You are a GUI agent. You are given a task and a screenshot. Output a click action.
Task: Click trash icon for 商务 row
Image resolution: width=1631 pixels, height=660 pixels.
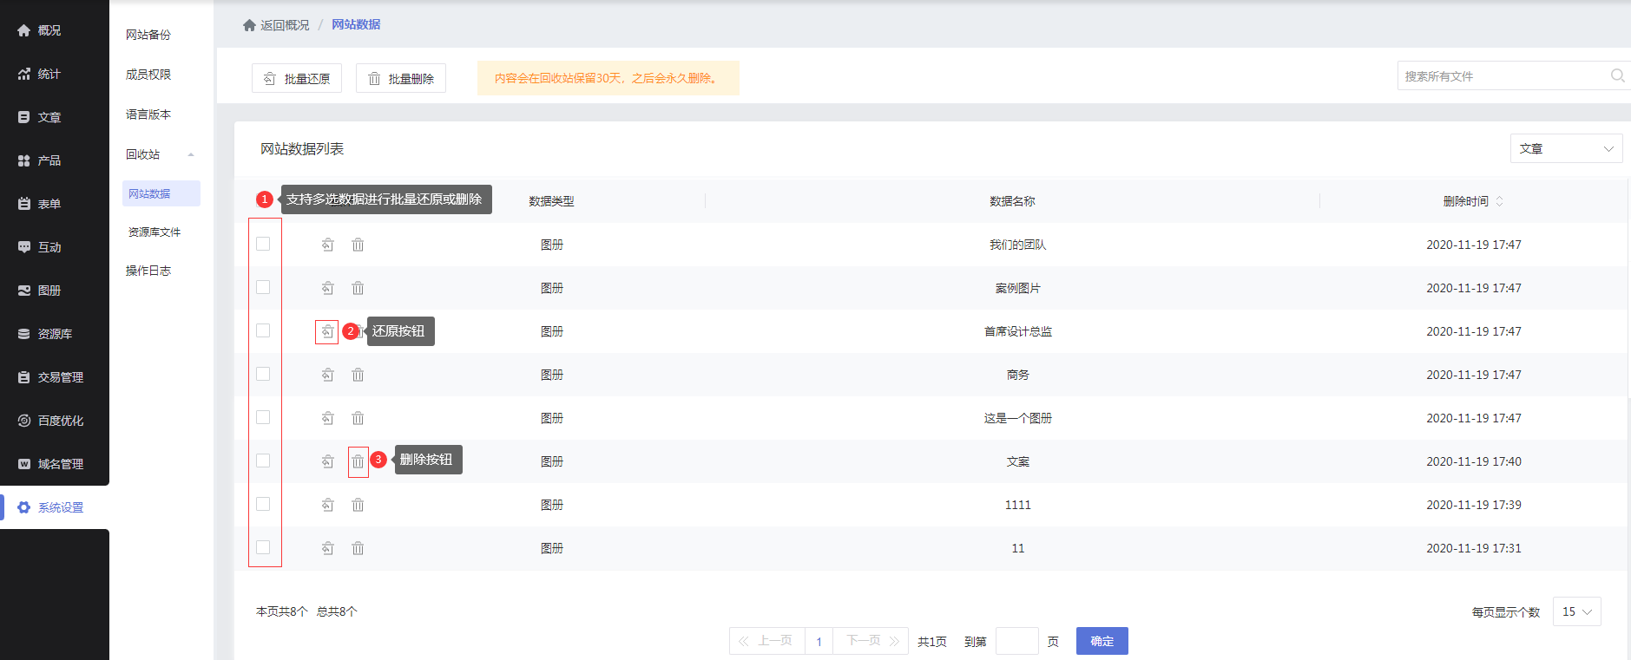coord(358,375)
